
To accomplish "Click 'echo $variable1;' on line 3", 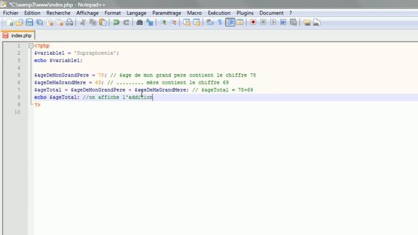I will click(58, 61).
